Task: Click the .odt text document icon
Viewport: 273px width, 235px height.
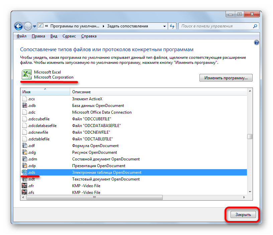Action: click(25, 179)
